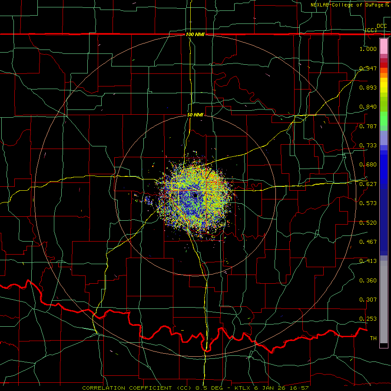This screenshot has height=391, width=391.
Task: Pick the pink segment of the color bar
Action: 384,46
